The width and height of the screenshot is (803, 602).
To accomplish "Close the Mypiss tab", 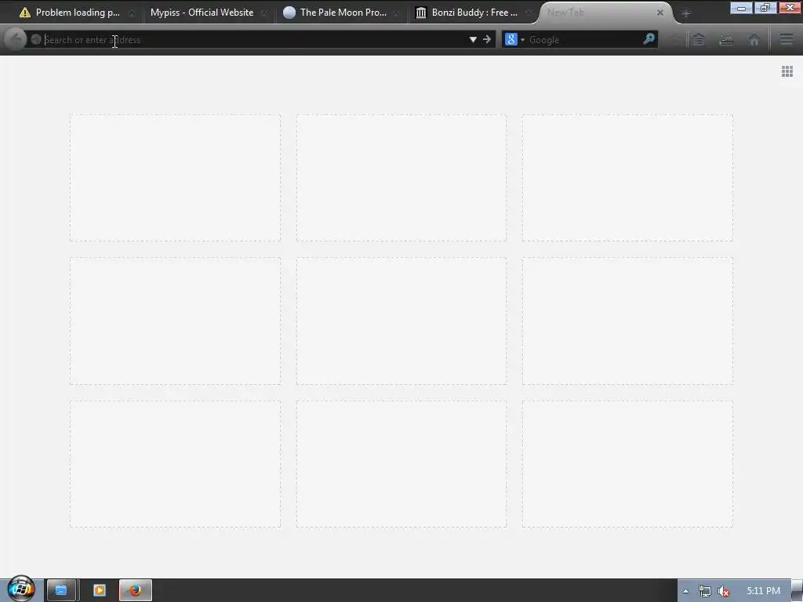I will tap(264, 13).
